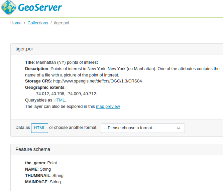
Task: Open the Collections breadcrumb link
Action: pyautogui.click(x=38, y=23)
